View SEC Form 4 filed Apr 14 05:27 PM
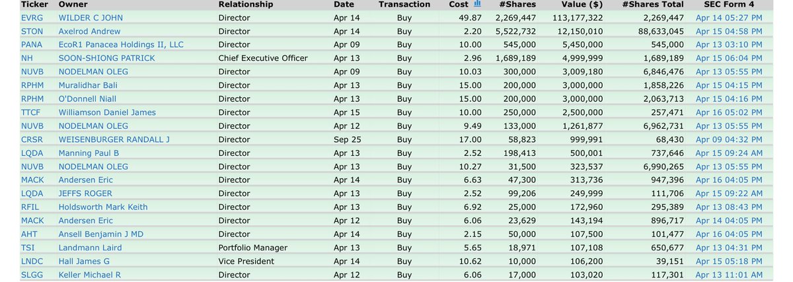The image size is (793, 282). (729, 17)
